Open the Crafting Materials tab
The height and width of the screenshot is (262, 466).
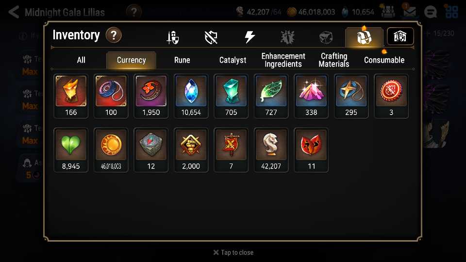pos(334,60)
